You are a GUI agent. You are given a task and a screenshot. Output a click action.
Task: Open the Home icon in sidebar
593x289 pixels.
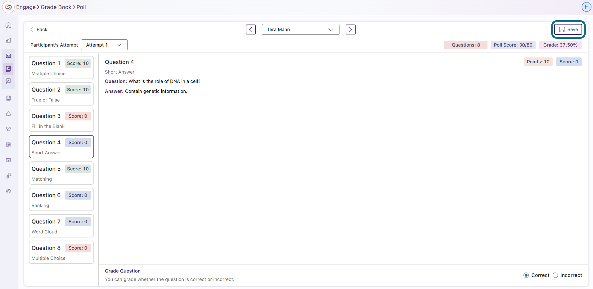point(8,25)
